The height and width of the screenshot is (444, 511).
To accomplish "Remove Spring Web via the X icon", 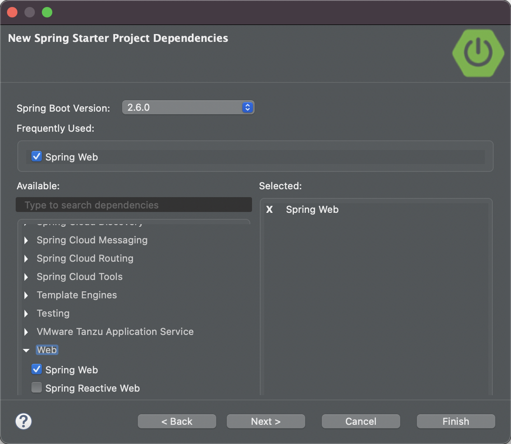I will click(269, 209).
